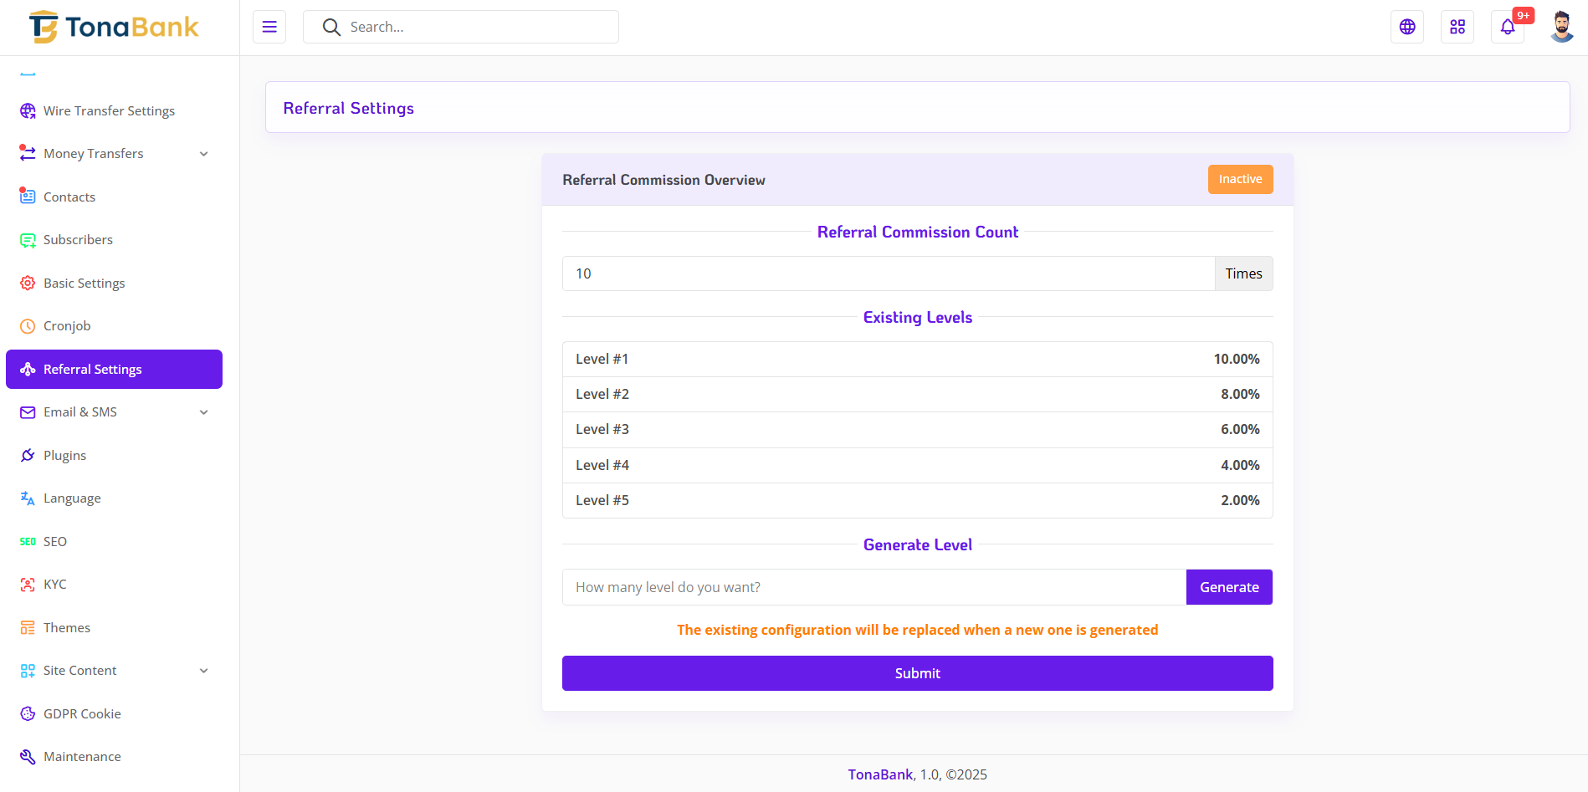Open the notifications bell
The height and width of the screenshot is (792, 1588).
coord(1508,27)
